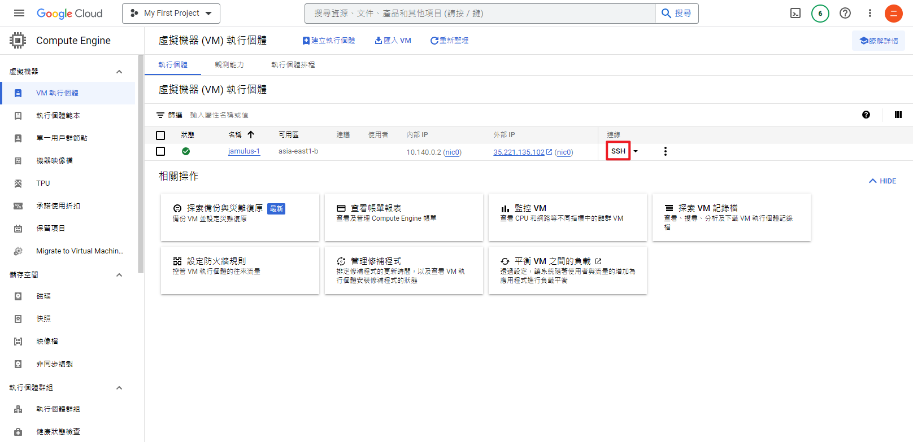Switch to the 執行個體 tab

pos(173,65)
